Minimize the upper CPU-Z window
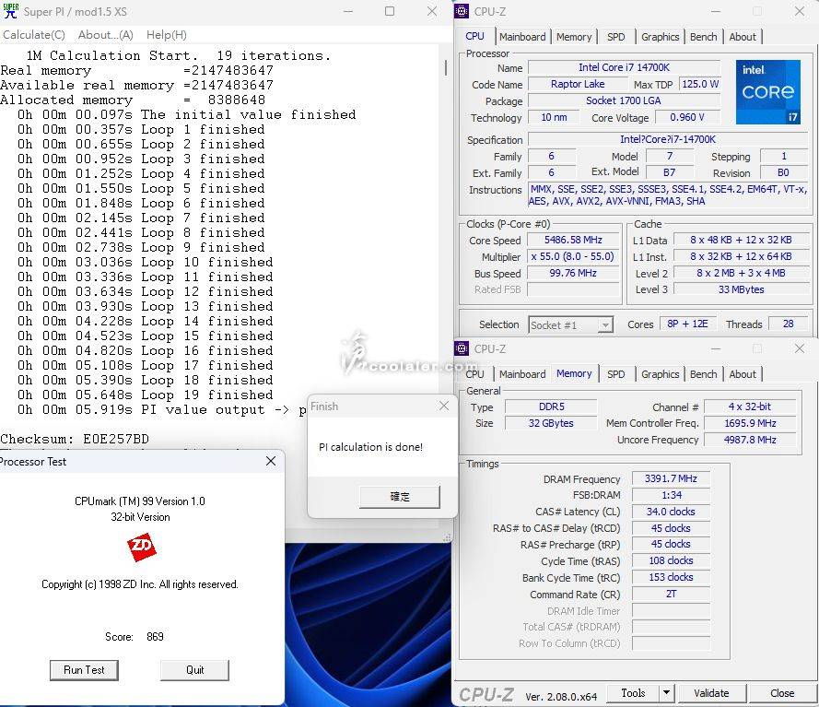Screen dimensions: 819x707 716,11
